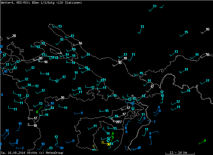This screenshot has width=213, height=155.
Task: Select the white 18 just below white 17
Action: (35, 126)
